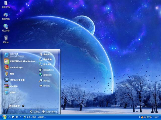The image size is (161, 120).
Task: Click the Start orb on the taskbar
Action: point(4,117)
